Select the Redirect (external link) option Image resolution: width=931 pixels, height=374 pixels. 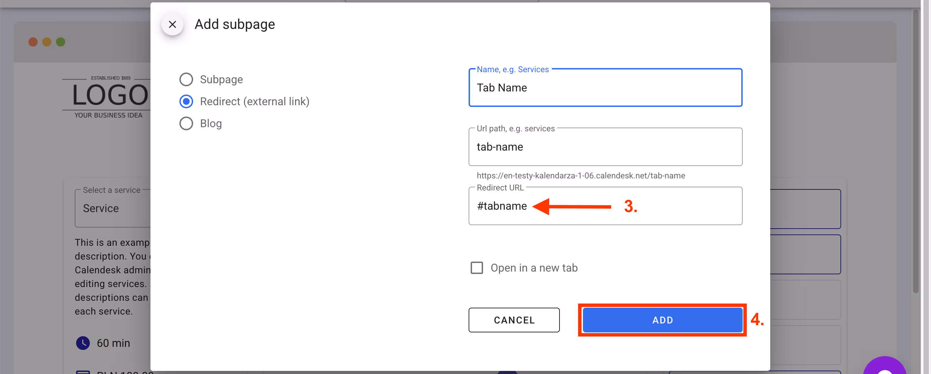(x=186, y=101)
